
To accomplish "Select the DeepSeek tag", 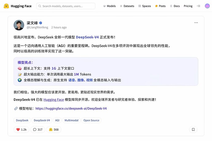I will coord(22,120).
